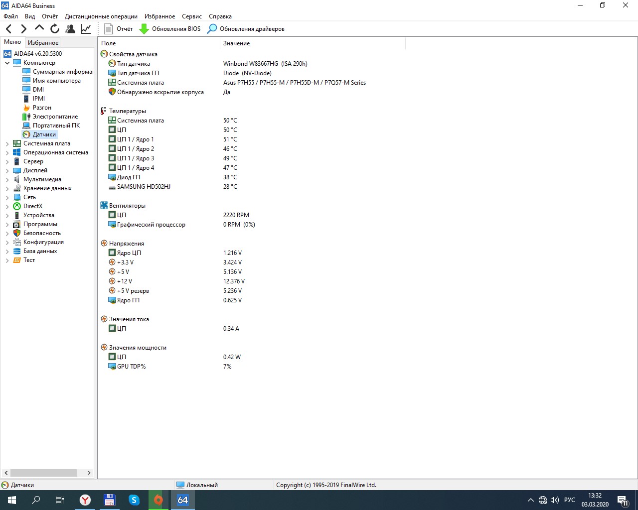
Task: Open the graph chart icon in toolbar
Action: click(x=86, y=29)
